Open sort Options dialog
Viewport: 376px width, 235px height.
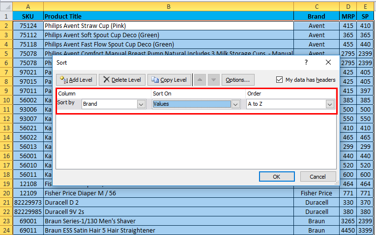(x=238, y=80)
